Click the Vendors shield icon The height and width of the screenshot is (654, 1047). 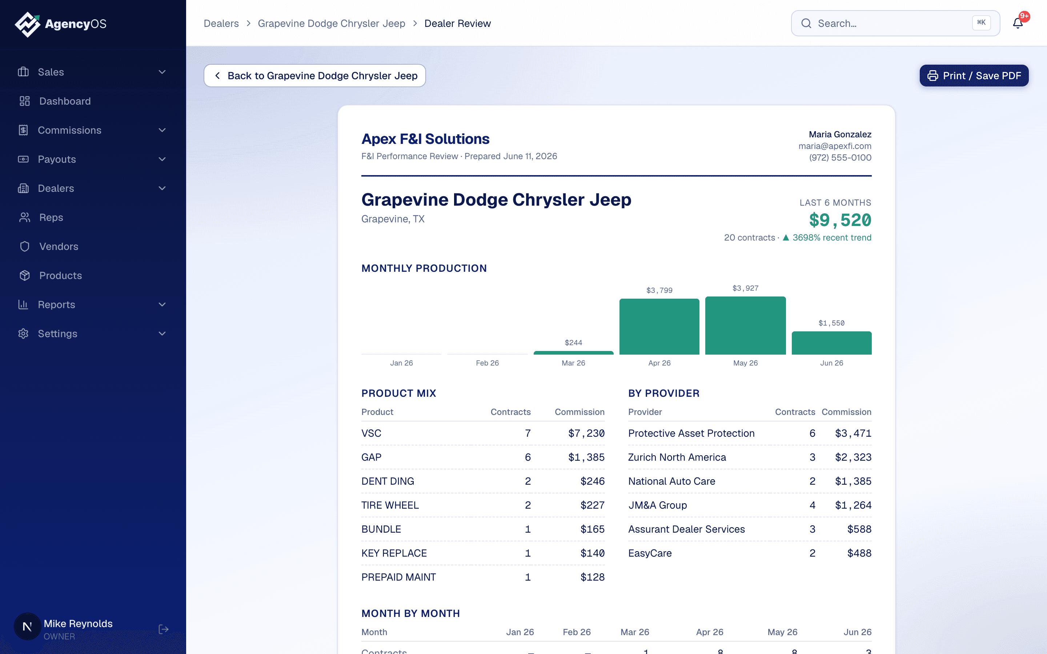[x=25, y=246]
